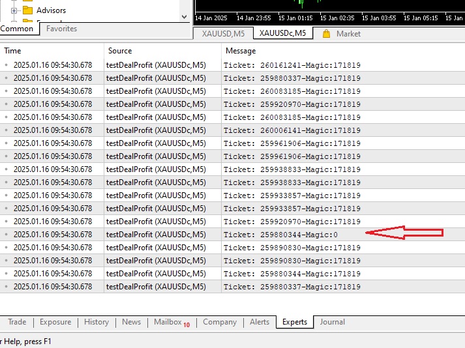Switch to the Common tab
This screenshot has height=348, width=465.
pyautogui.click(x=17, y=29)
